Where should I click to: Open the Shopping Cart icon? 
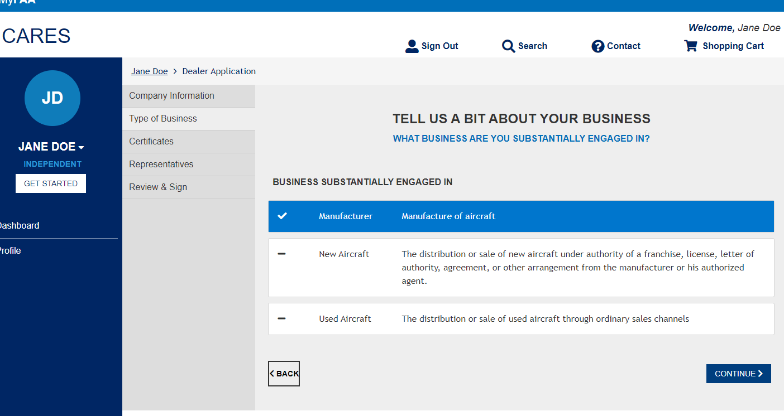[x=691, y=46]
